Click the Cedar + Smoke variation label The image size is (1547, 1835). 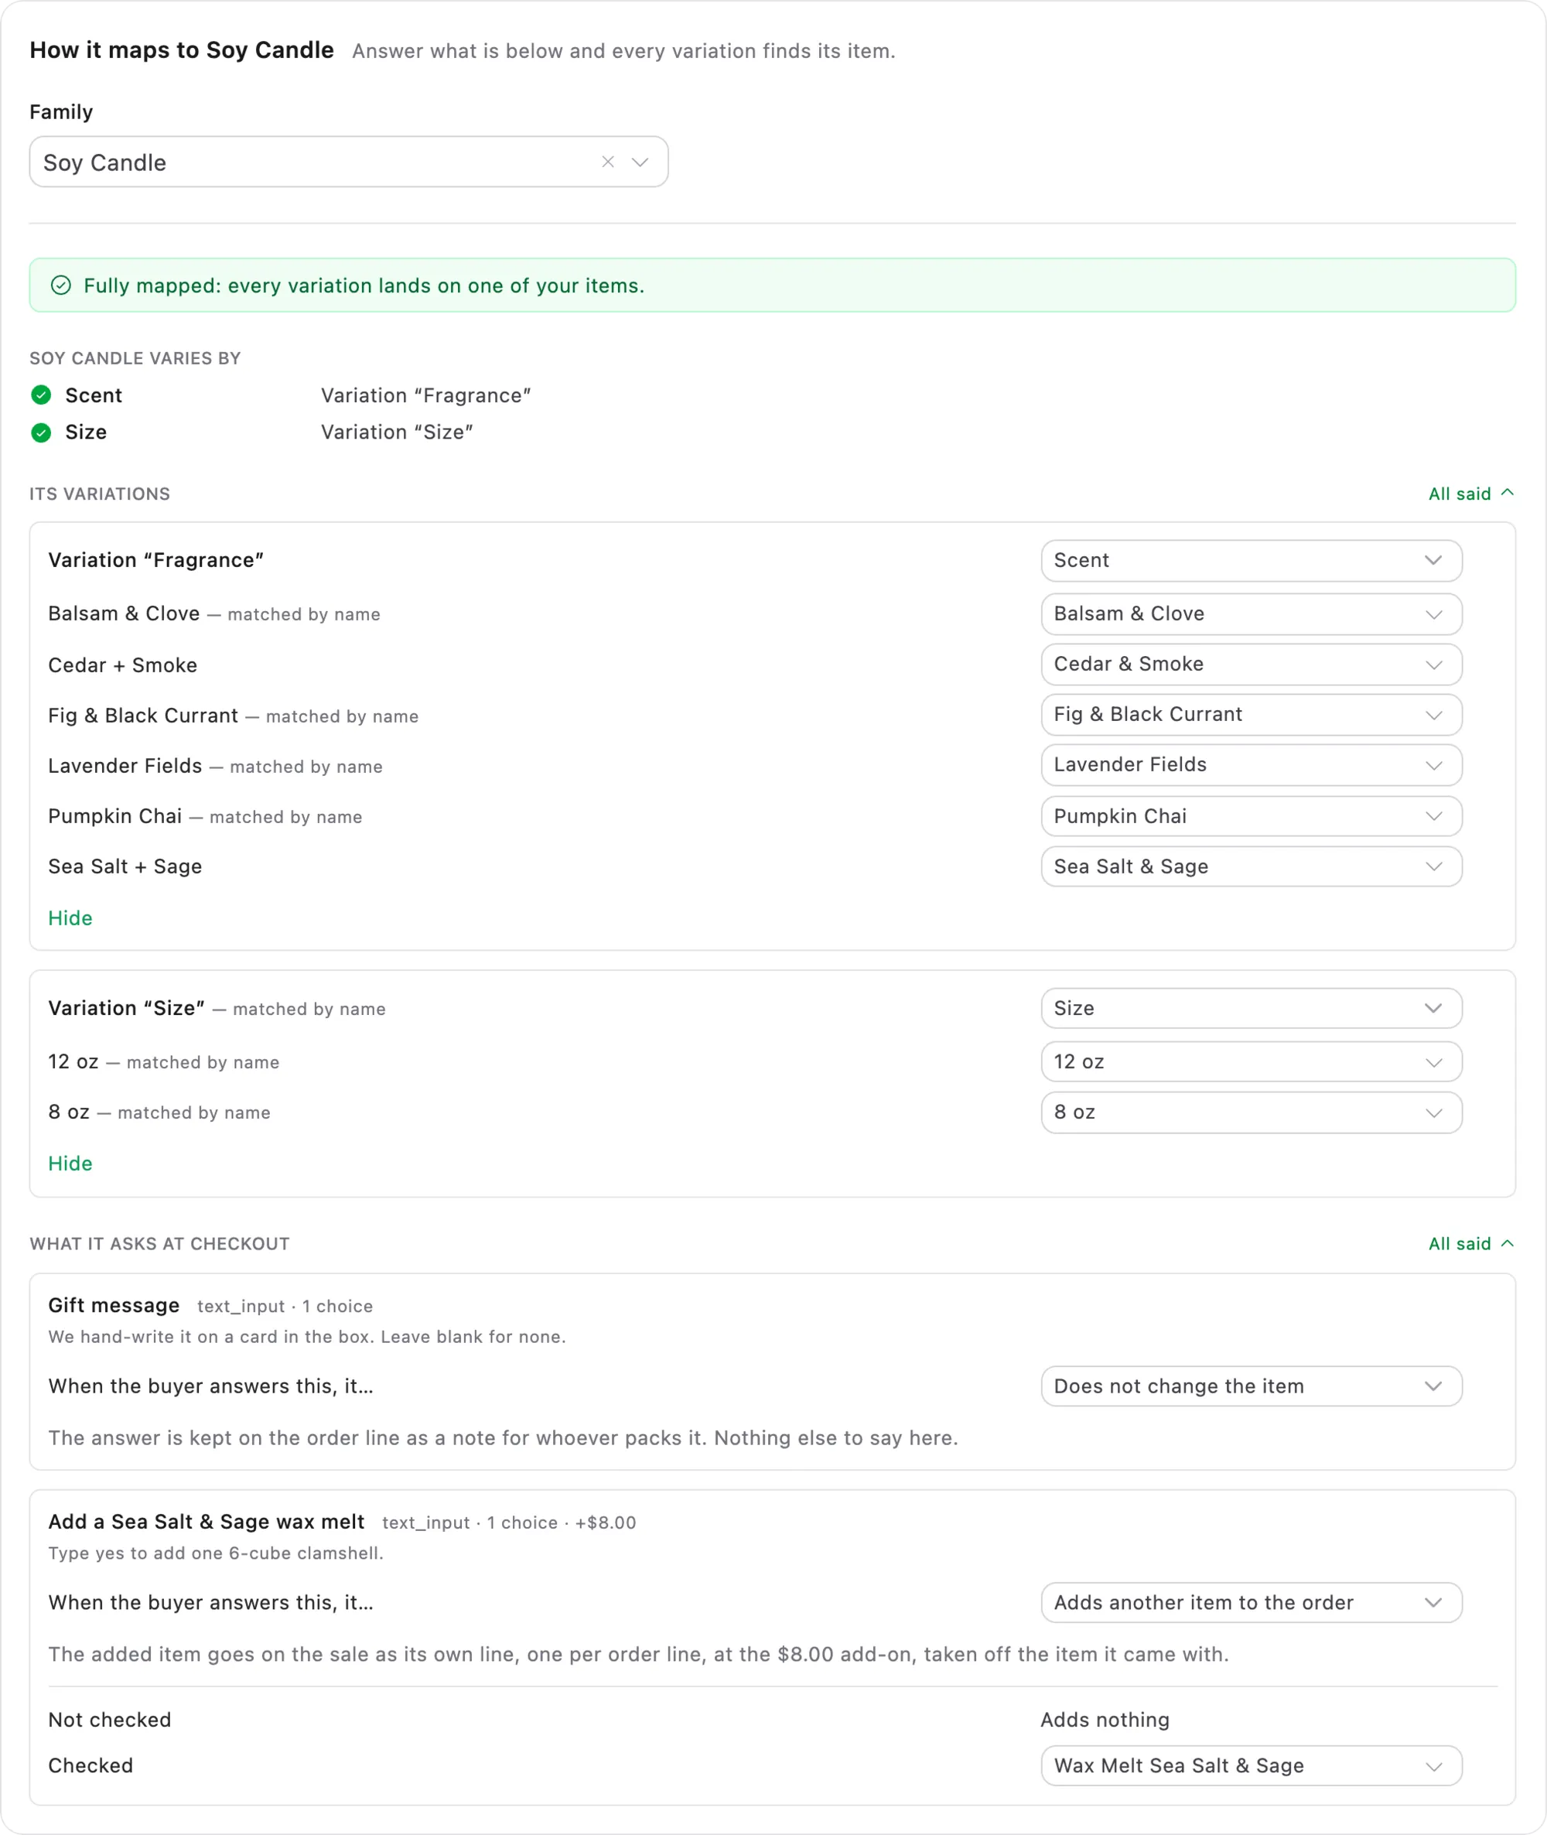click(x=123, y=666)
